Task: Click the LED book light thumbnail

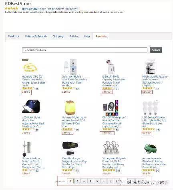Action: (x=31, y=106)
